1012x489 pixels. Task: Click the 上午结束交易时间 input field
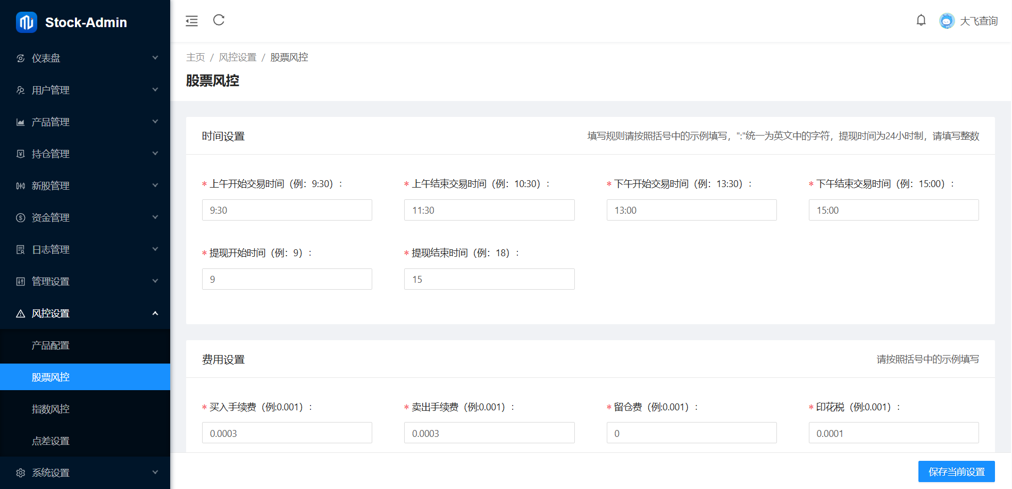tap(489, 210)
